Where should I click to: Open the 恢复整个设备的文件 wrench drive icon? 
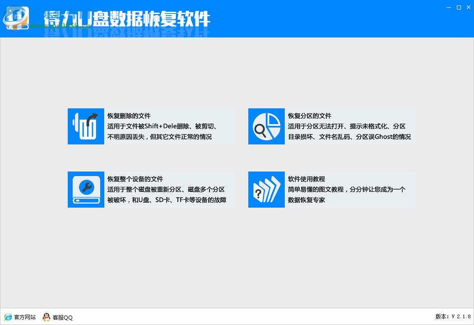[x=86, y=190]
